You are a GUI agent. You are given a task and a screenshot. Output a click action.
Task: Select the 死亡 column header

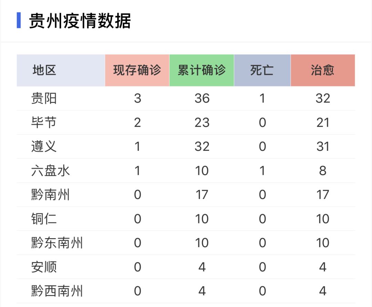click(x=262, y=70)
